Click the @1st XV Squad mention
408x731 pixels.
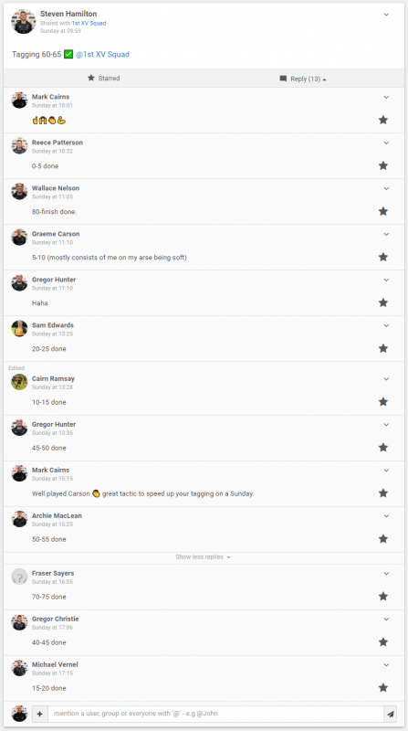click(102, 55)
